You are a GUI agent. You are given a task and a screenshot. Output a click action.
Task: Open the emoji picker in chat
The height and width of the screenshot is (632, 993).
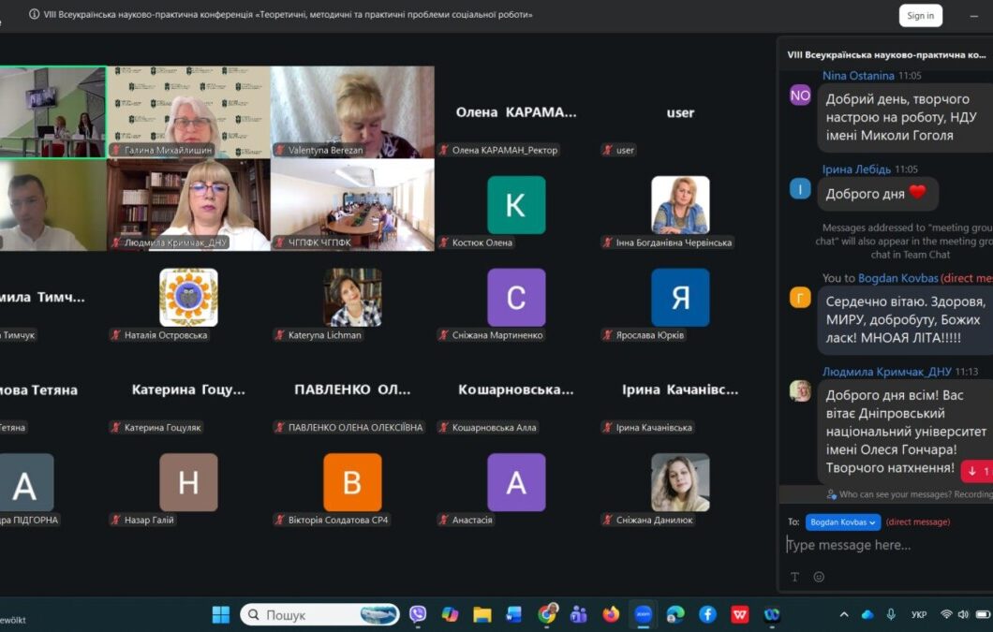tap(819, 577)
